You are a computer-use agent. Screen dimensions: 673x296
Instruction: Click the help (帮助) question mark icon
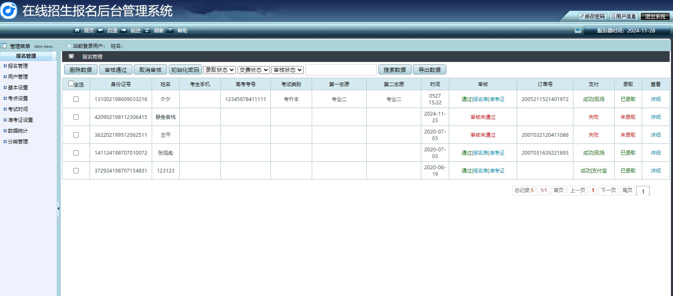(x=170, y=30)
